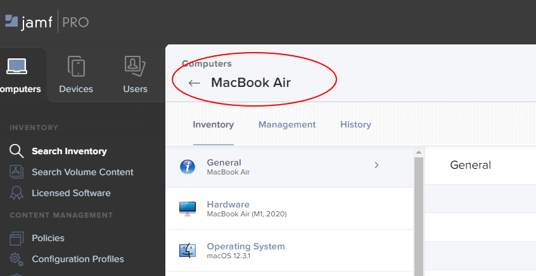
Task: Switch to the Inventory tab
Action: 214,124
